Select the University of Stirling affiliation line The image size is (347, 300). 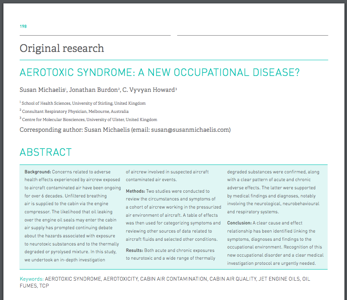point(83,103)
